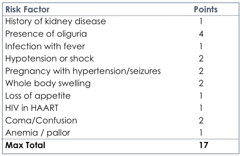
Task: Click the Coma/Confusion risk factor
Action: pyautogui.click(x=41, y=120)
